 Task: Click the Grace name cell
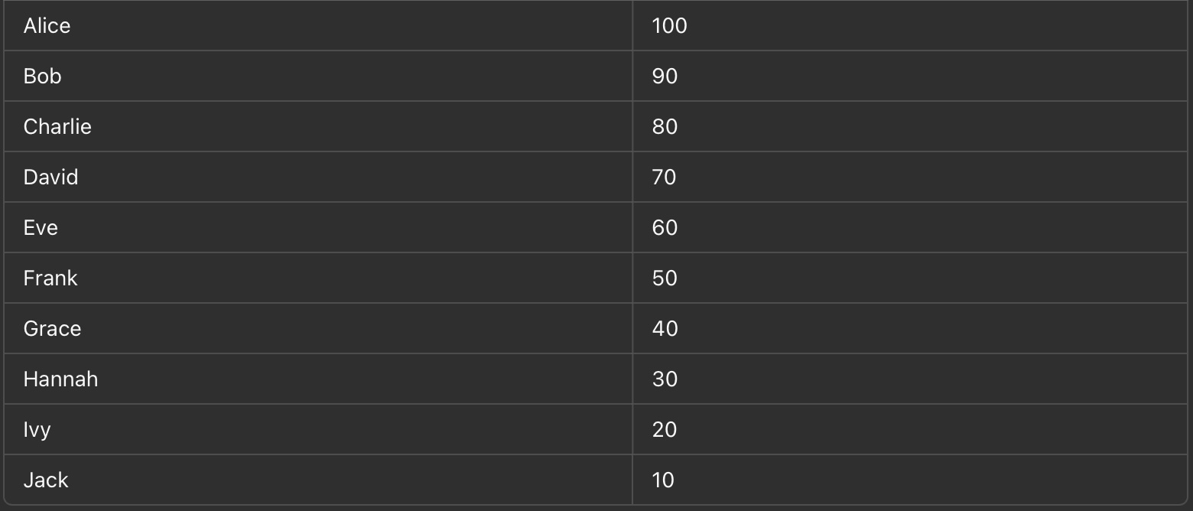click(53, 329)
